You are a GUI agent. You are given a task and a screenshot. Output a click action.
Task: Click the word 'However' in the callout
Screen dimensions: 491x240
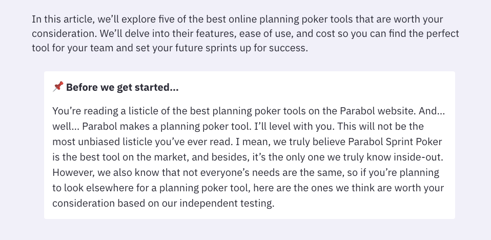click(x=73, y=172)
